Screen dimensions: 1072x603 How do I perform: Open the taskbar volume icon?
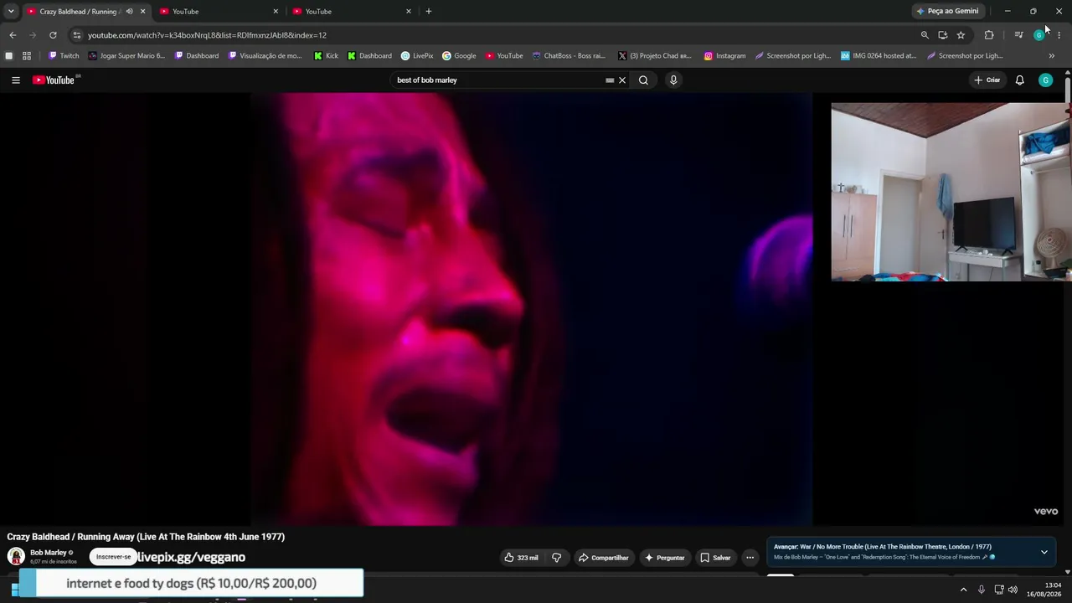[1013, 590]
